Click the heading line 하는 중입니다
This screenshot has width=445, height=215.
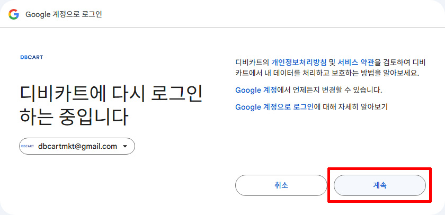(x=74, y=117)
